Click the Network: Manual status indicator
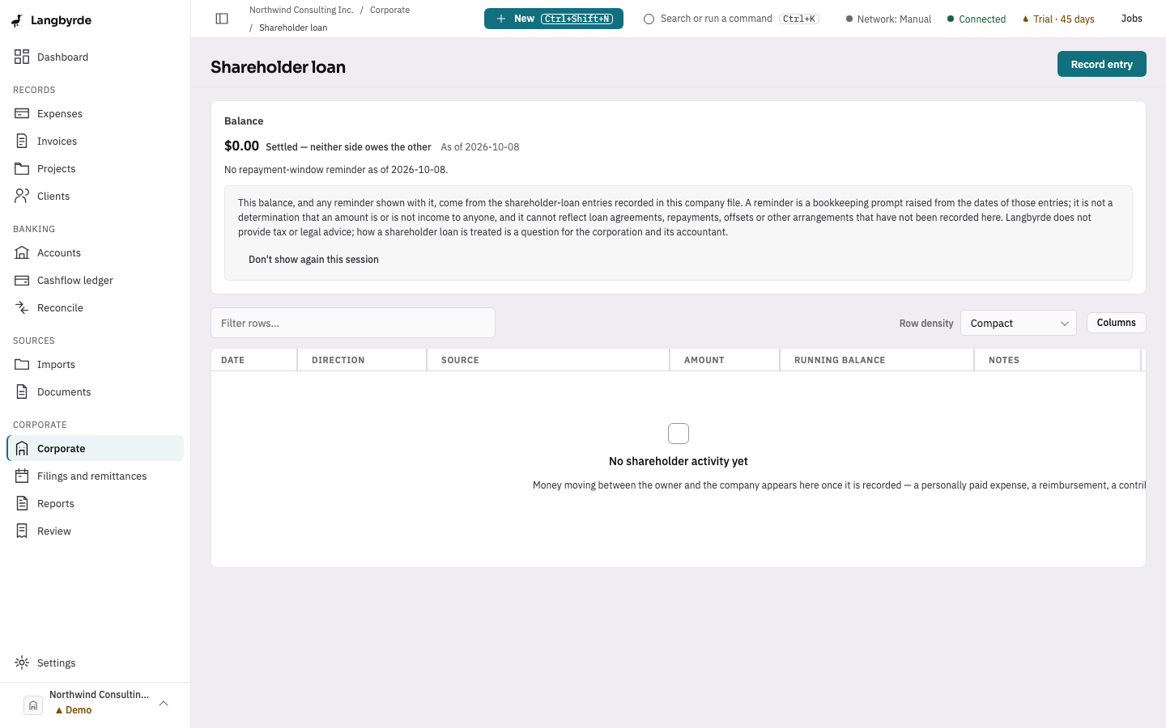The width and height of the screenshot is (1166, 728). [888, 19]
